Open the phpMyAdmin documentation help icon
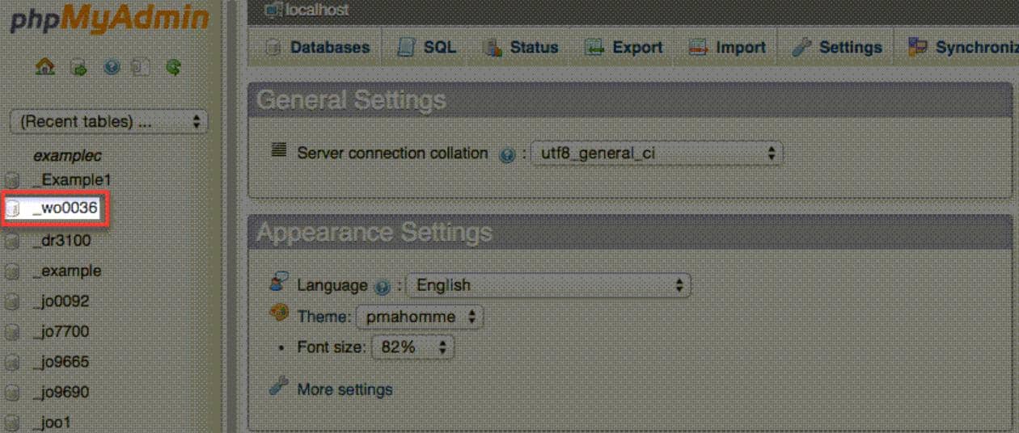Viewport: 1019px width, 433px height. pos(112,68)
